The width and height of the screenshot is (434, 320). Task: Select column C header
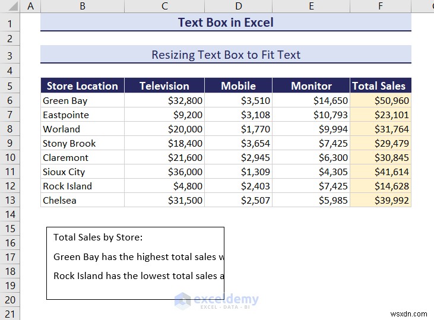pyautogui.click(x=164, y=6)
